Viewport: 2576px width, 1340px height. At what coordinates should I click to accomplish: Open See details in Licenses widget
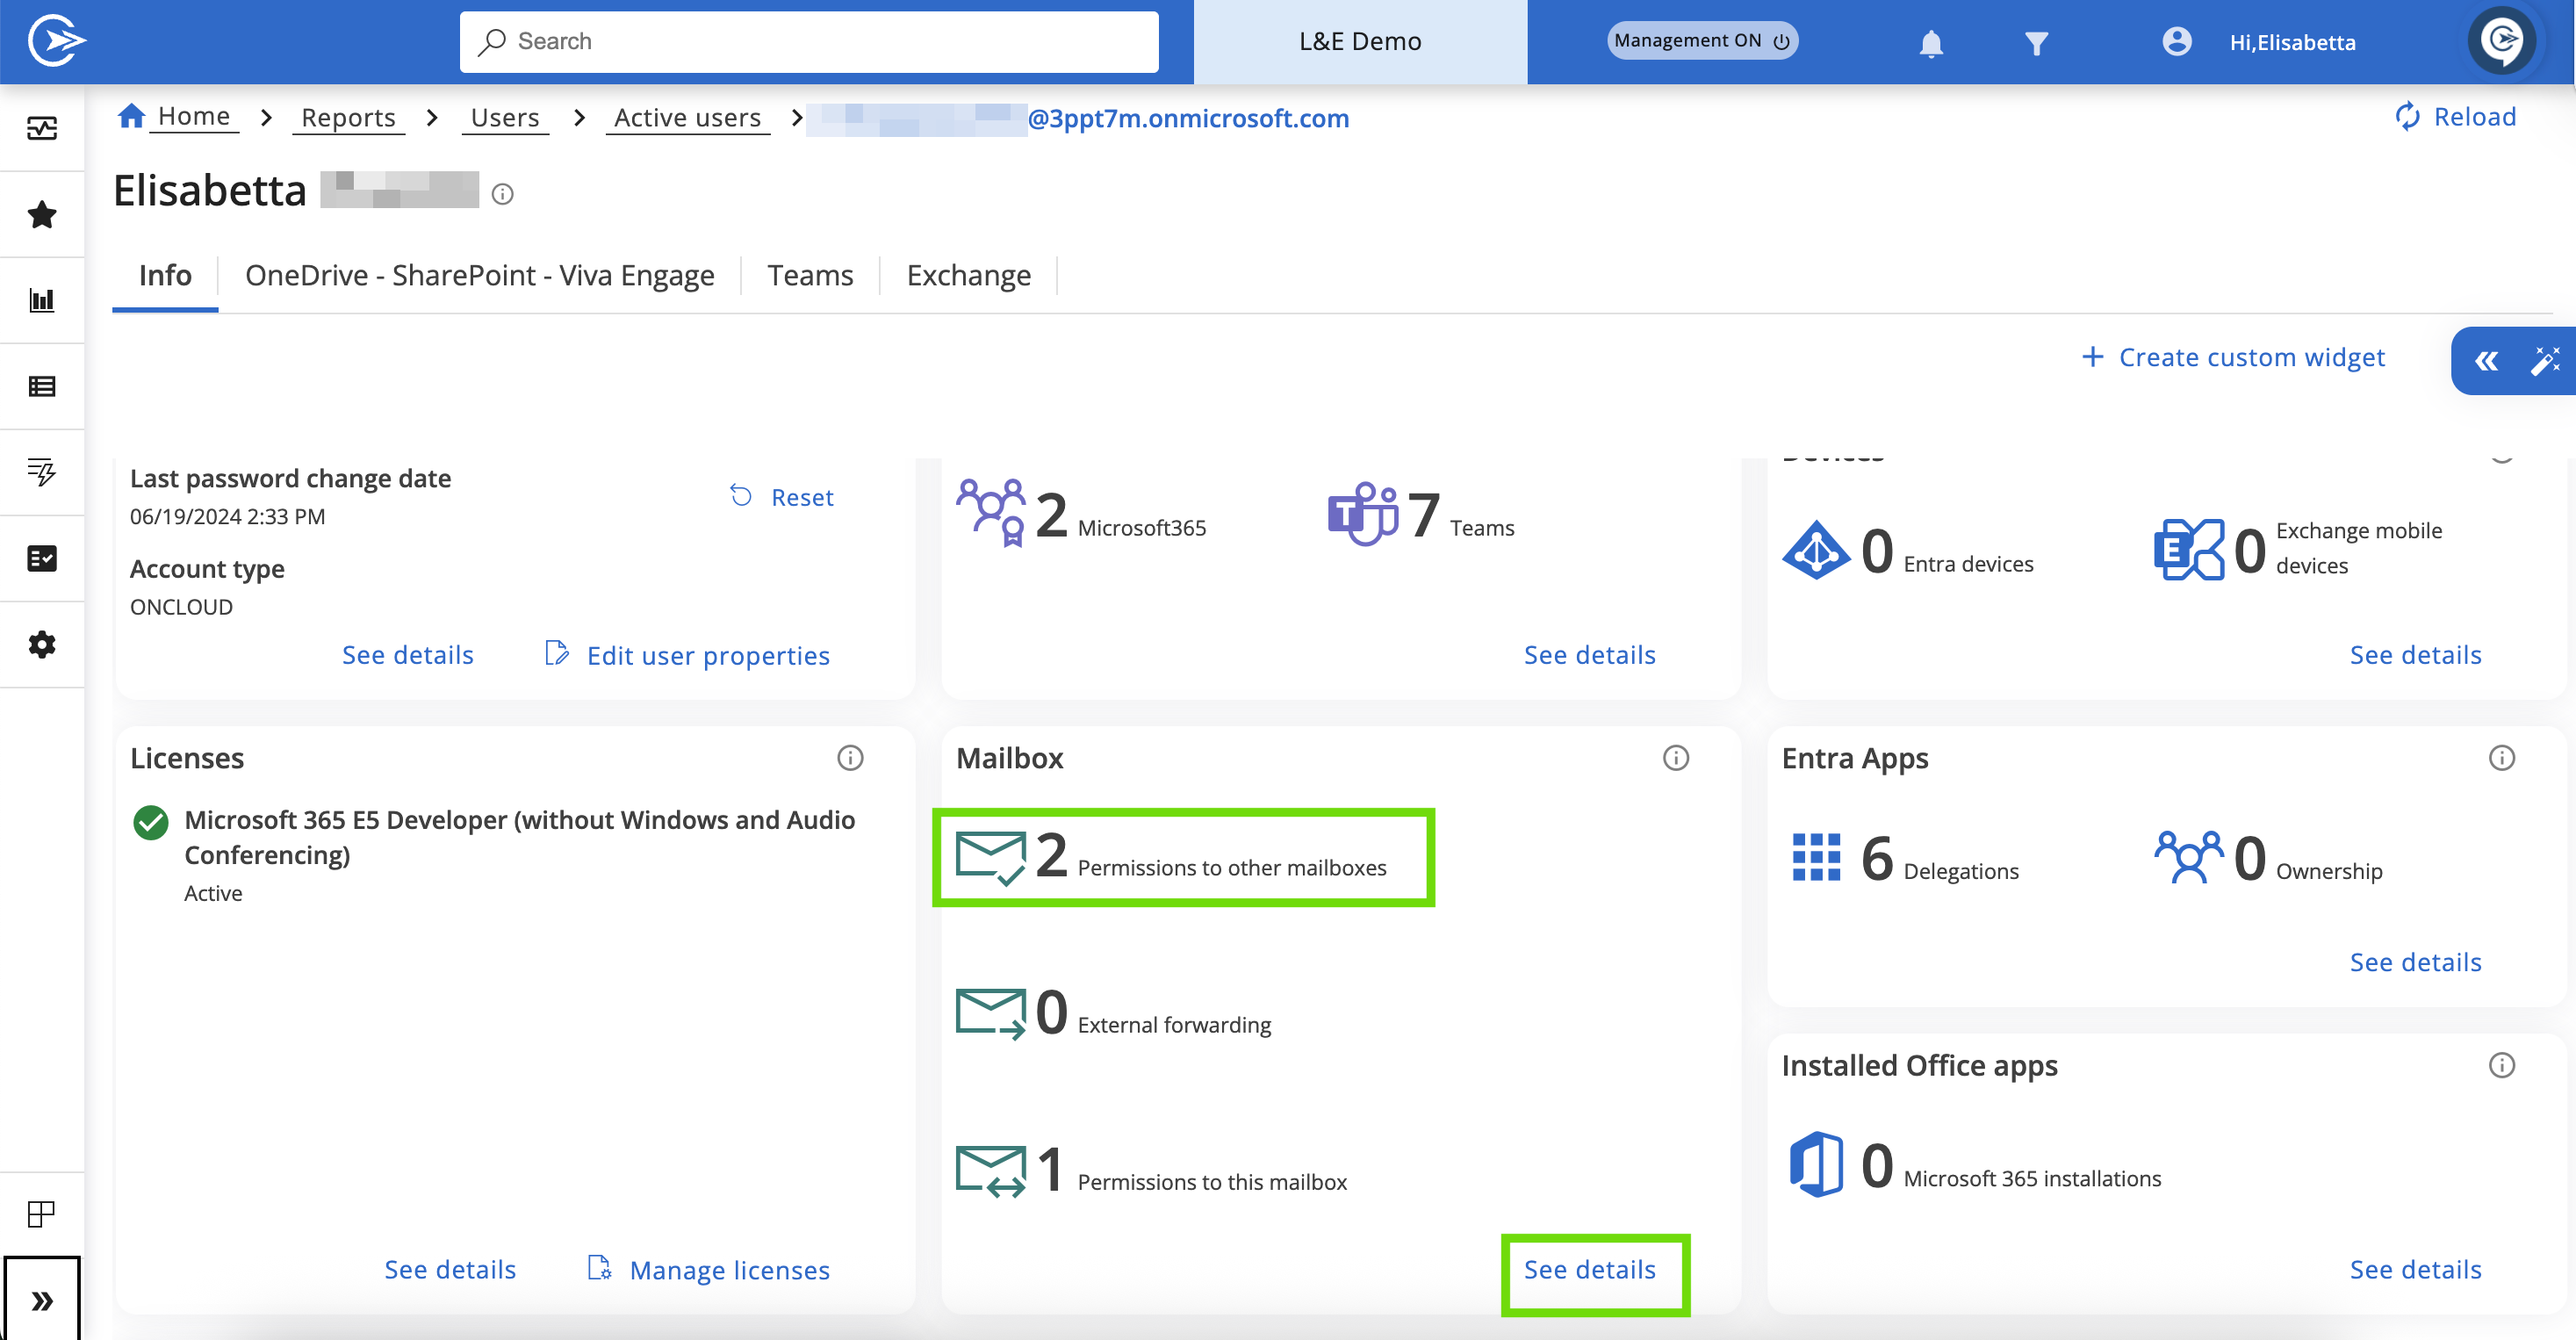[450, 1269]
